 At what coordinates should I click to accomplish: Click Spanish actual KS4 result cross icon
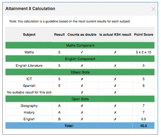click(x=115, y=86)
